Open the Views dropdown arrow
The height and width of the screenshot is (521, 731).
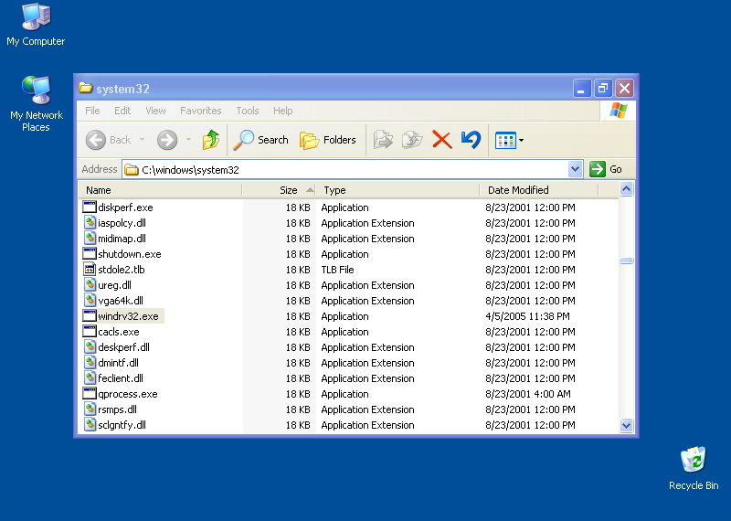point(521,140)
